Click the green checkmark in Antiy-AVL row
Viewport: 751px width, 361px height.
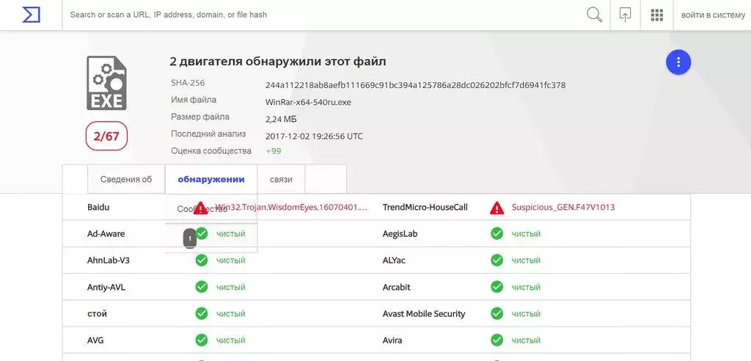[201, 287]
